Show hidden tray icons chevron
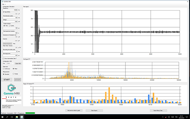 tap(163, 117)
